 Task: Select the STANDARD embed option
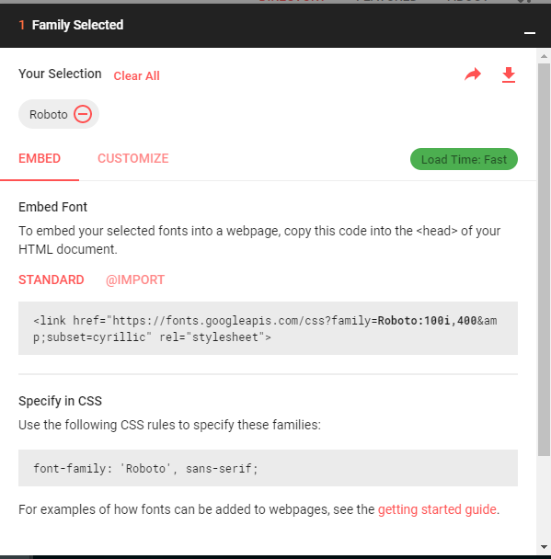(x=52, y=279)
